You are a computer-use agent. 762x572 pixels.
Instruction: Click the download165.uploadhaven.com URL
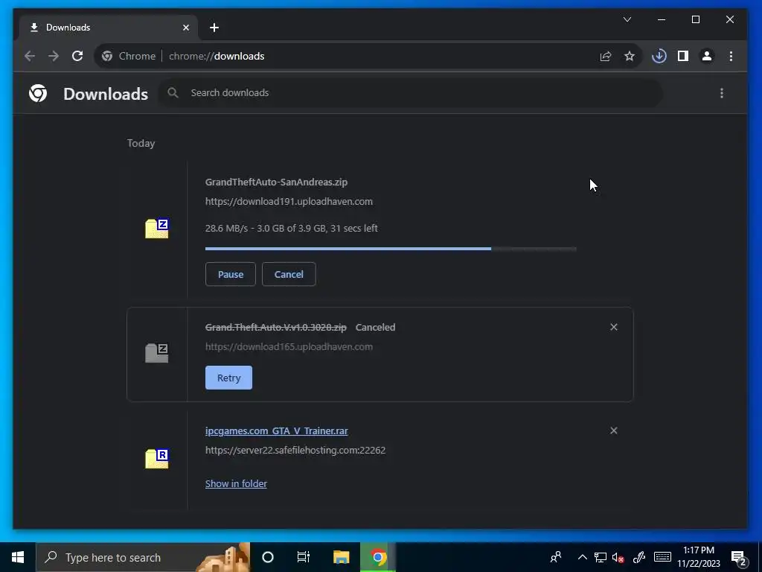click(x=289, y=347)
